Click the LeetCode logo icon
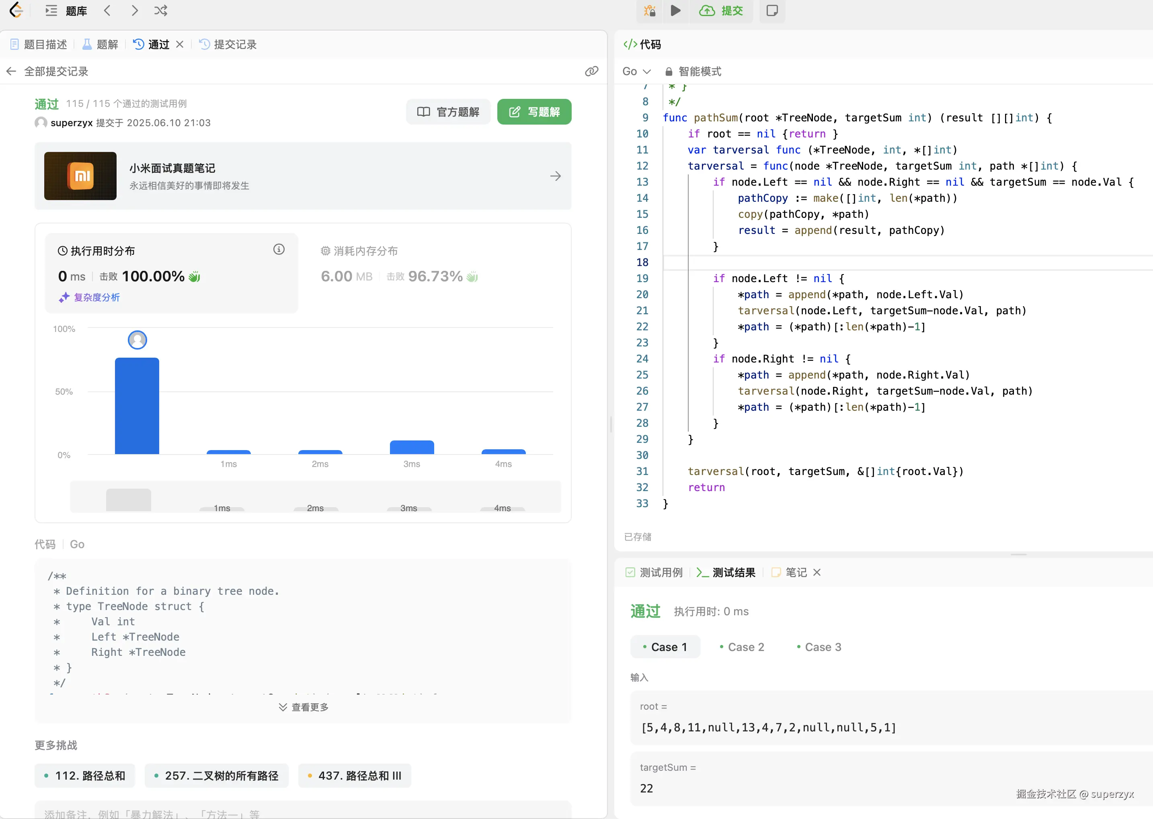1153x819 pixels. (16, 10)
